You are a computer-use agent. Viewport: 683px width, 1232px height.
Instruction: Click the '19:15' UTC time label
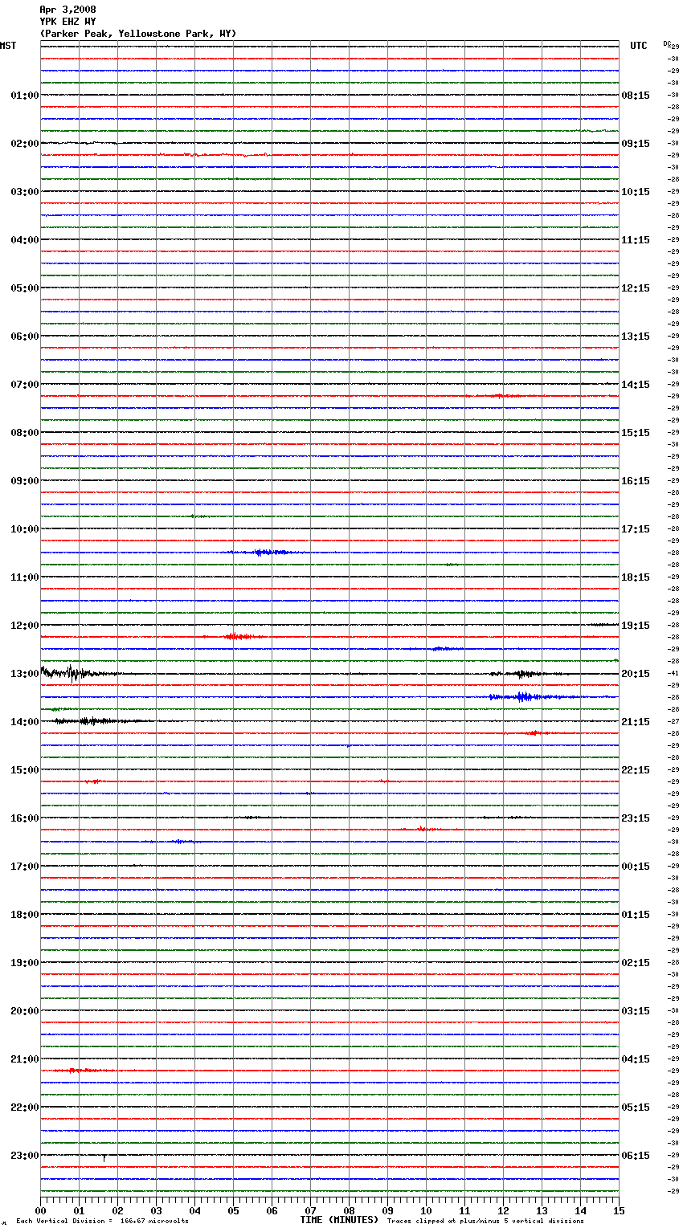(x=636, y=626)
